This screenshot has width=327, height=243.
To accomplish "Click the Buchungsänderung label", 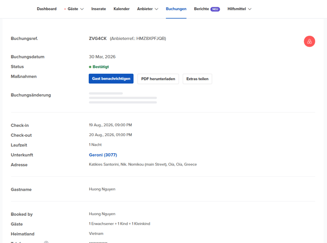I will (31, 95).
